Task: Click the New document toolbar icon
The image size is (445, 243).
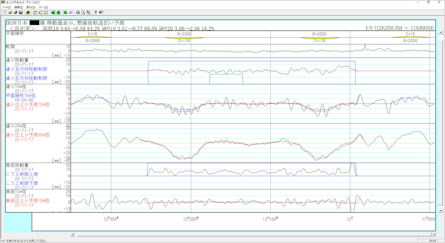Action: coord(5,13)
